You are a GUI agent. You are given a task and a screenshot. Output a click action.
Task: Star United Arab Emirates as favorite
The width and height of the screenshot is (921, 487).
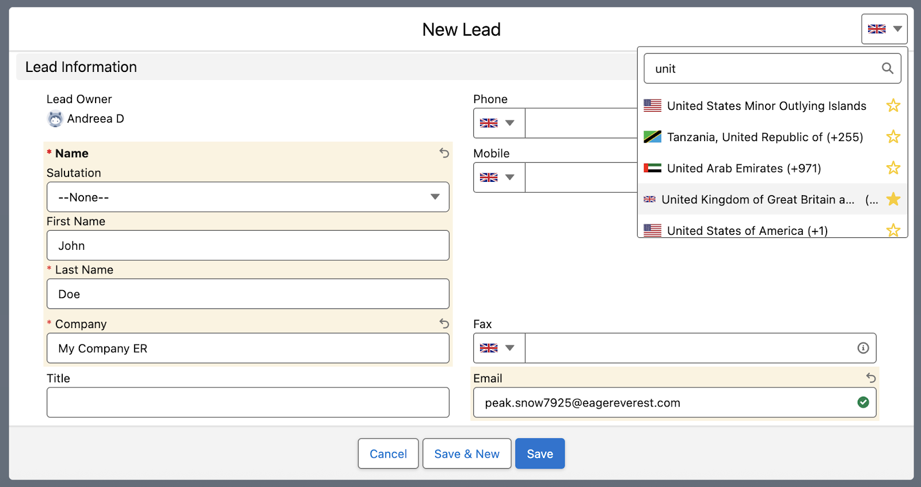pos(893,168)
